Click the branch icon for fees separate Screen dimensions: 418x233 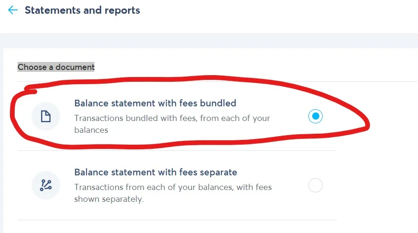click(x=46, y=185)
